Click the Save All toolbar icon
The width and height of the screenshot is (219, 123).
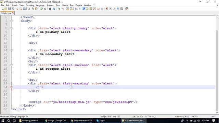tap(13, 9)
